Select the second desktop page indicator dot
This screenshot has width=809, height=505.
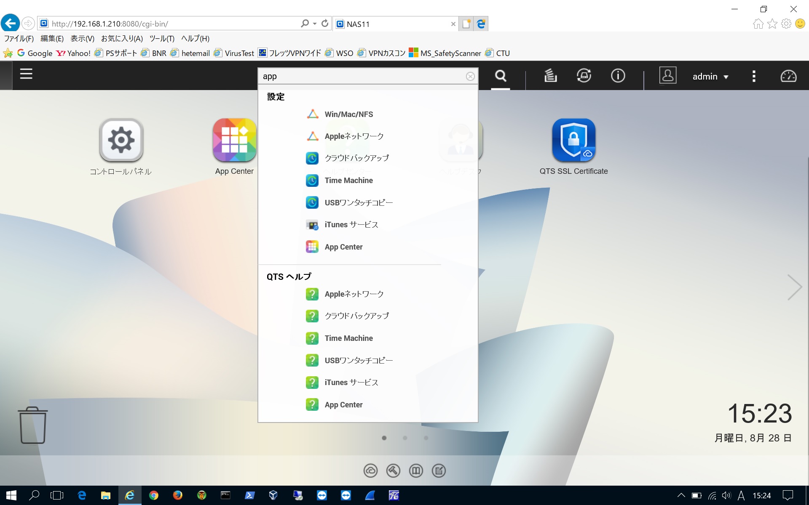coord(405,438)
